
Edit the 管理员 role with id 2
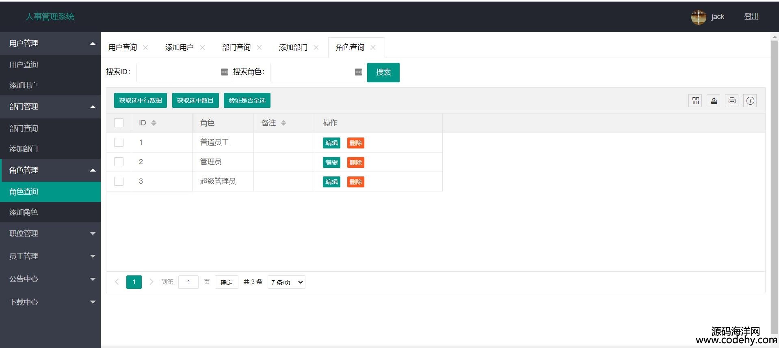click(x=331, y=162)
